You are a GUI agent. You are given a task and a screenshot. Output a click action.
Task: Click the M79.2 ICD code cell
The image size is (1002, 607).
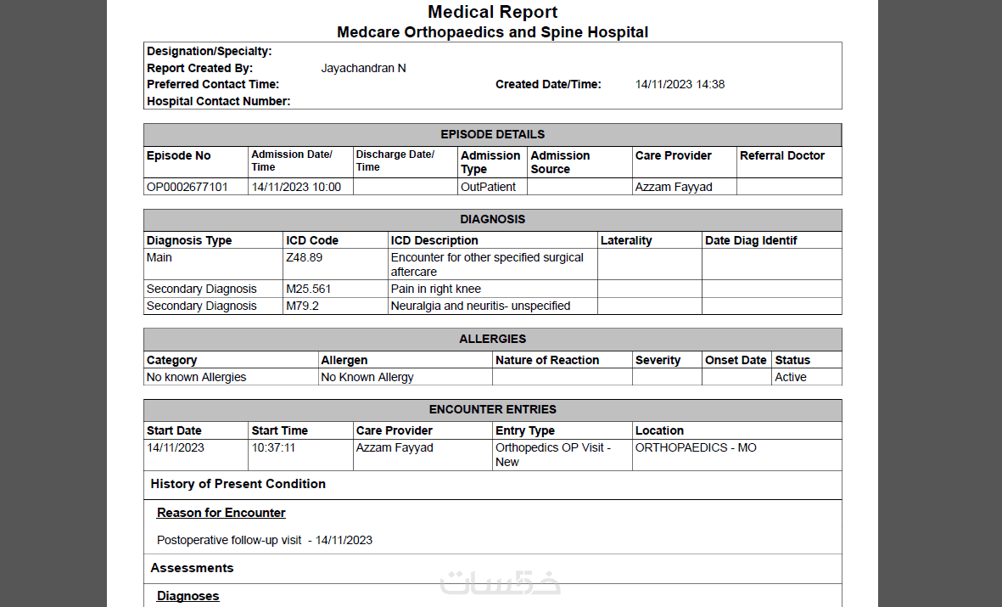(x=302, y=306)
